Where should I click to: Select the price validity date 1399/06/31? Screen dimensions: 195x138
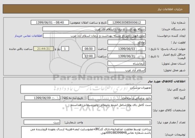tap(127, 56)
